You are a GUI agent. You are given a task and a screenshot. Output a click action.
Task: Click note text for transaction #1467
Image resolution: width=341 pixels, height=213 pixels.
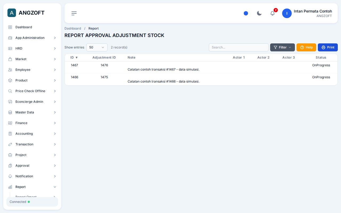[163, 69]
